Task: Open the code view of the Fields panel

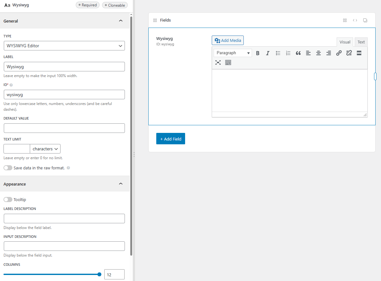Action: point(355,20)
